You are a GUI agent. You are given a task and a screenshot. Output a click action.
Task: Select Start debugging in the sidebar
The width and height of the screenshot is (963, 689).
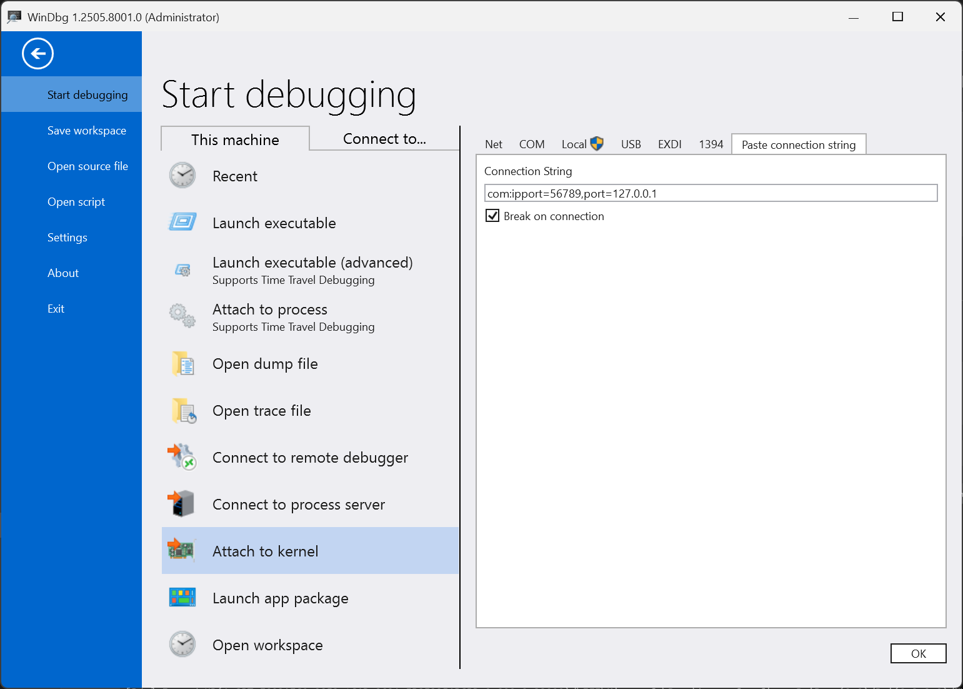(71, 94)
